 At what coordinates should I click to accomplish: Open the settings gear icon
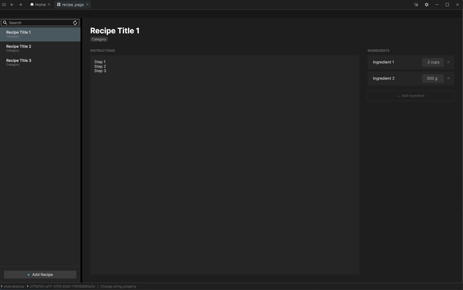(427, 5)
